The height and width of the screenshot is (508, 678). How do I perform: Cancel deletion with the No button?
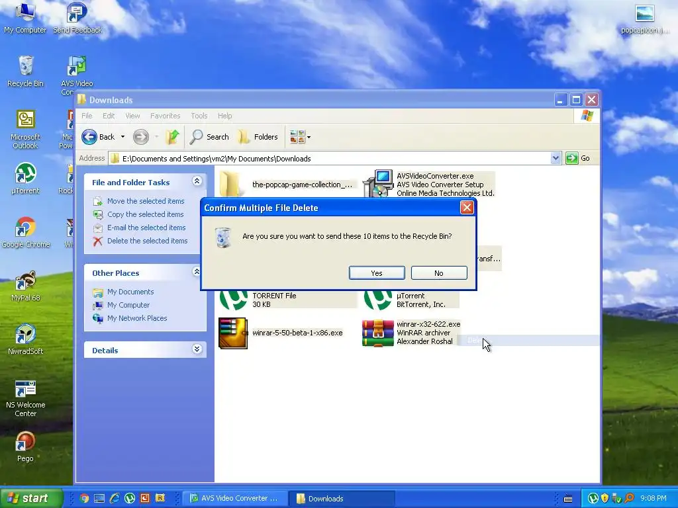tap(439, 273)
